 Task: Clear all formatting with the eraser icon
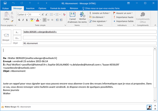pos(64,15)
